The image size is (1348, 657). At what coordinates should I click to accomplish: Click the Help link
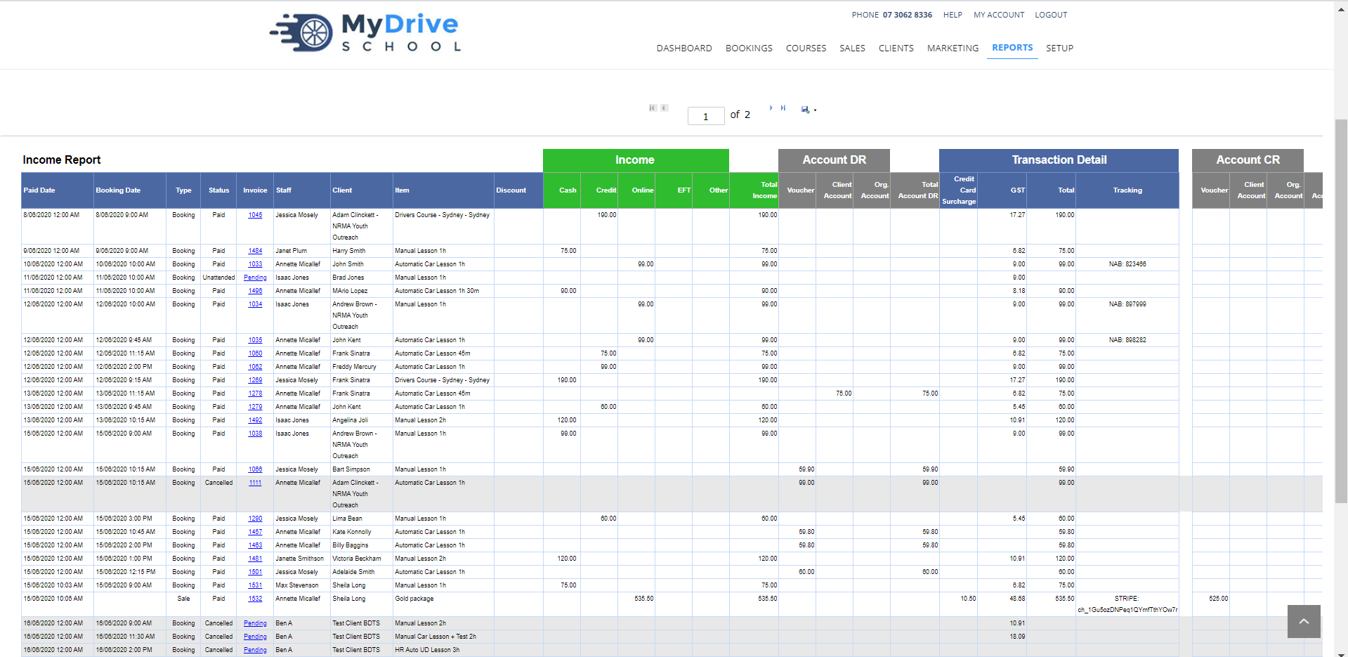pos(953,15)
